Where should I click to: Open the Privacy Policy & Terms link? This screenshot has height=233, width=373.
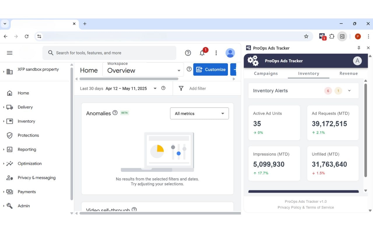(x=306, y=207)
